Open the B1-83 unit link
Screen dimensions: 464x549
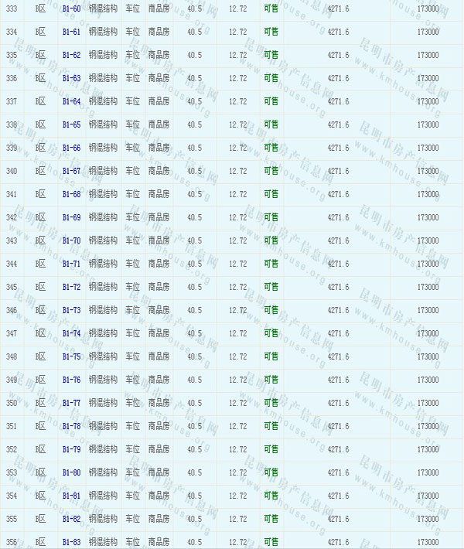point(71,543)
